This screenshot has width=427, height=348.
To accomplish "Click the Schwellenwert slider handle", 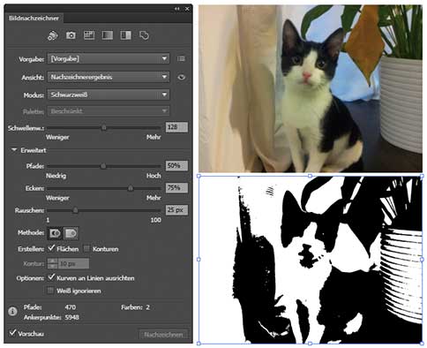I will click(x=104, y=127).
